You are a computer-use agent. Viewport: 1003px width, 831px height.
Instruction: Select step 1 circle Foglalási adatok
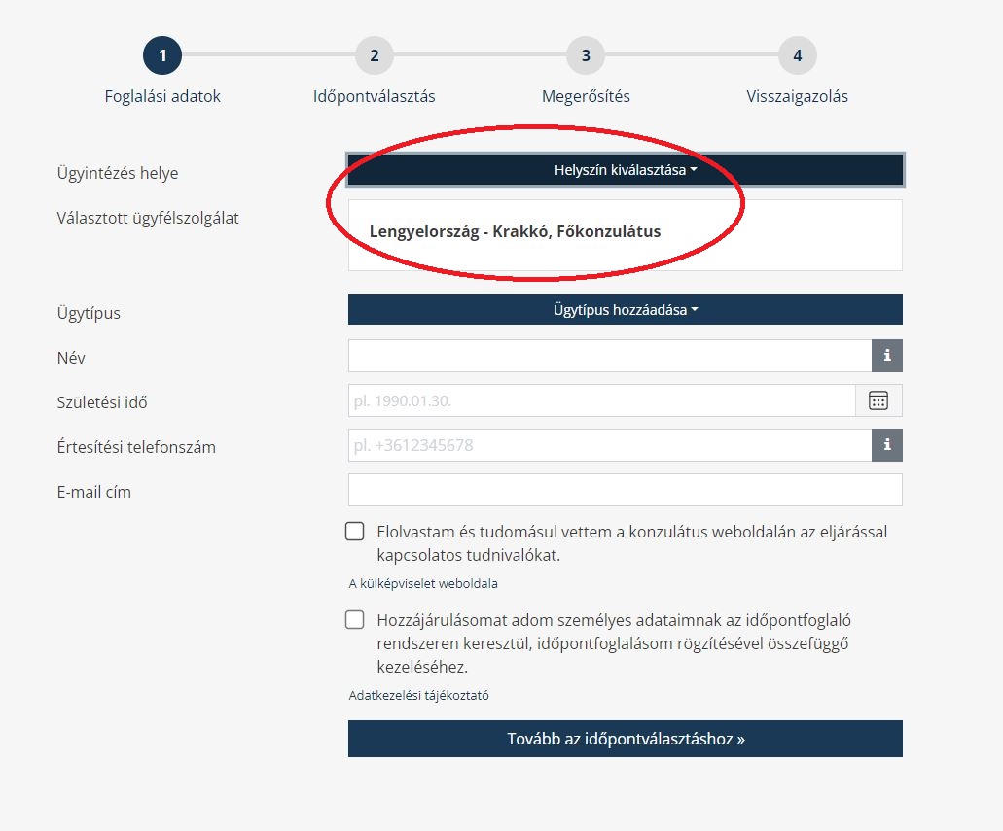pos(162,55)
